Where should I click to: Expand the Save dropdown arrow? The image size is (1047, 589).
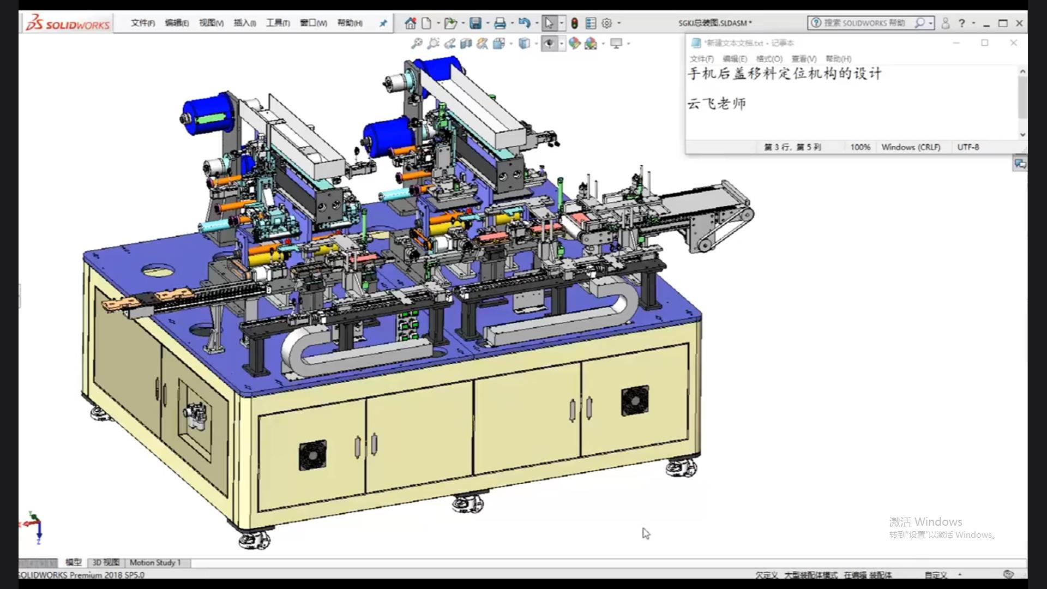tap(488, 23)
